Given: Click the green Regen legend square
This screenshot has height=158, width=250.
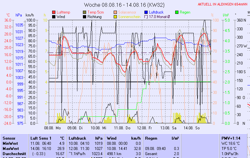Looking at the screenshot, I should pyautogui.click(x=177, y=12).
